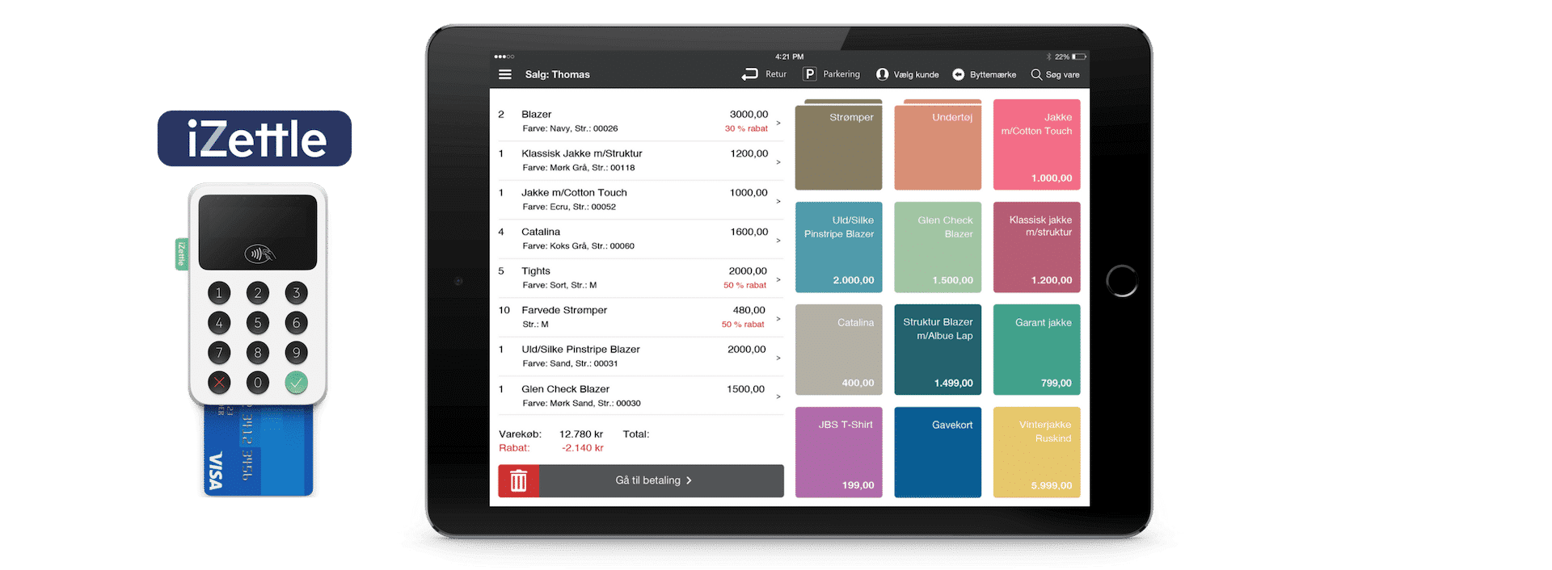Add Gavekort product tile
The width and height of the screenshot is (1552, 570).
point(938,452)
